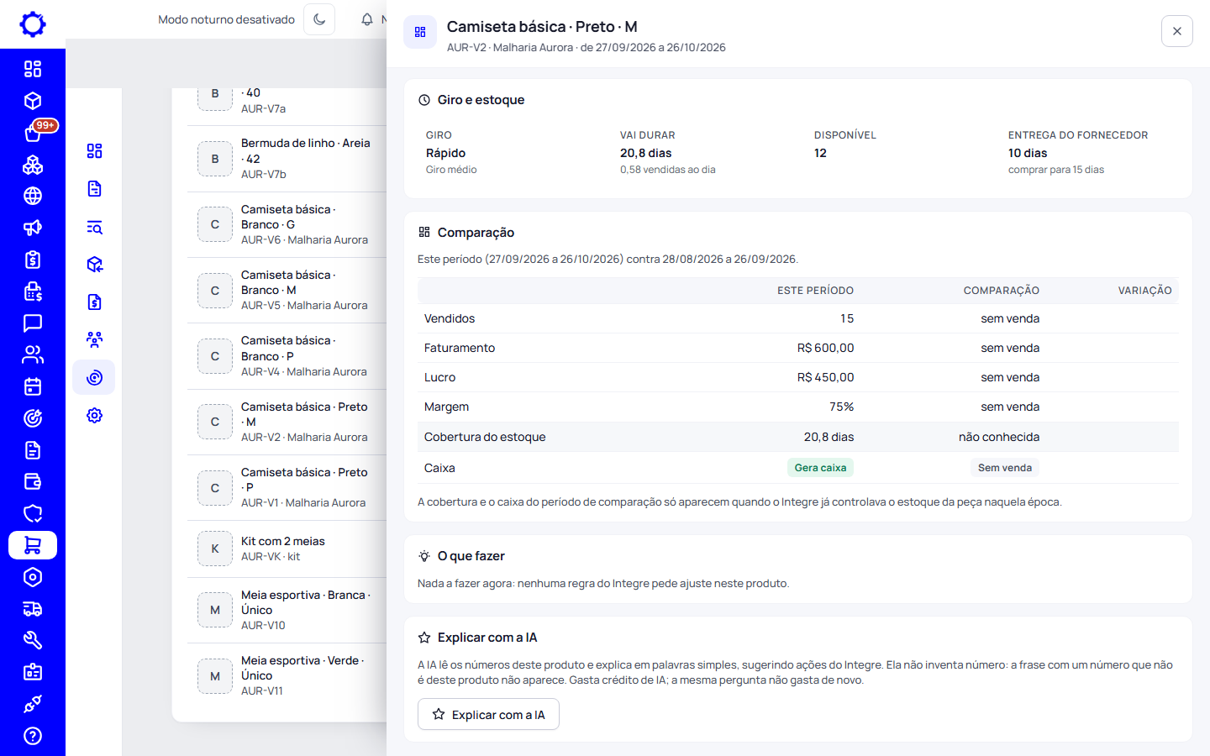Open the megaphone marketing icon
The width and height of the screenshot is (1210, 756).
[x=33, y=228]
